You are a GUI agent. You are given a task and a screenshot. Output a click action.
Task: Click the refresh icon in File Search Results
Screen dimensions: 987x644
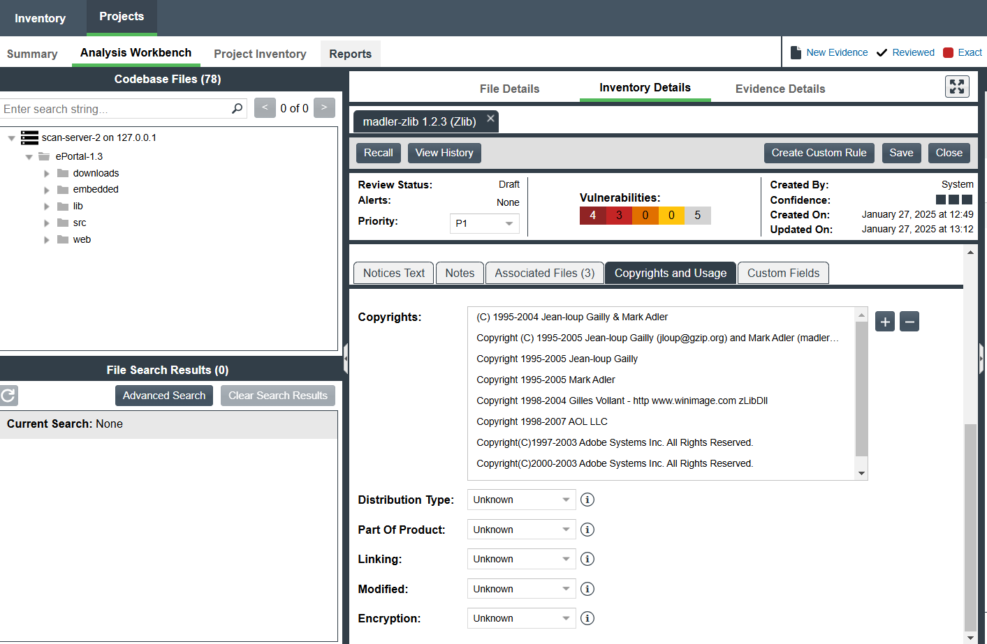click(x=8, y=396)
